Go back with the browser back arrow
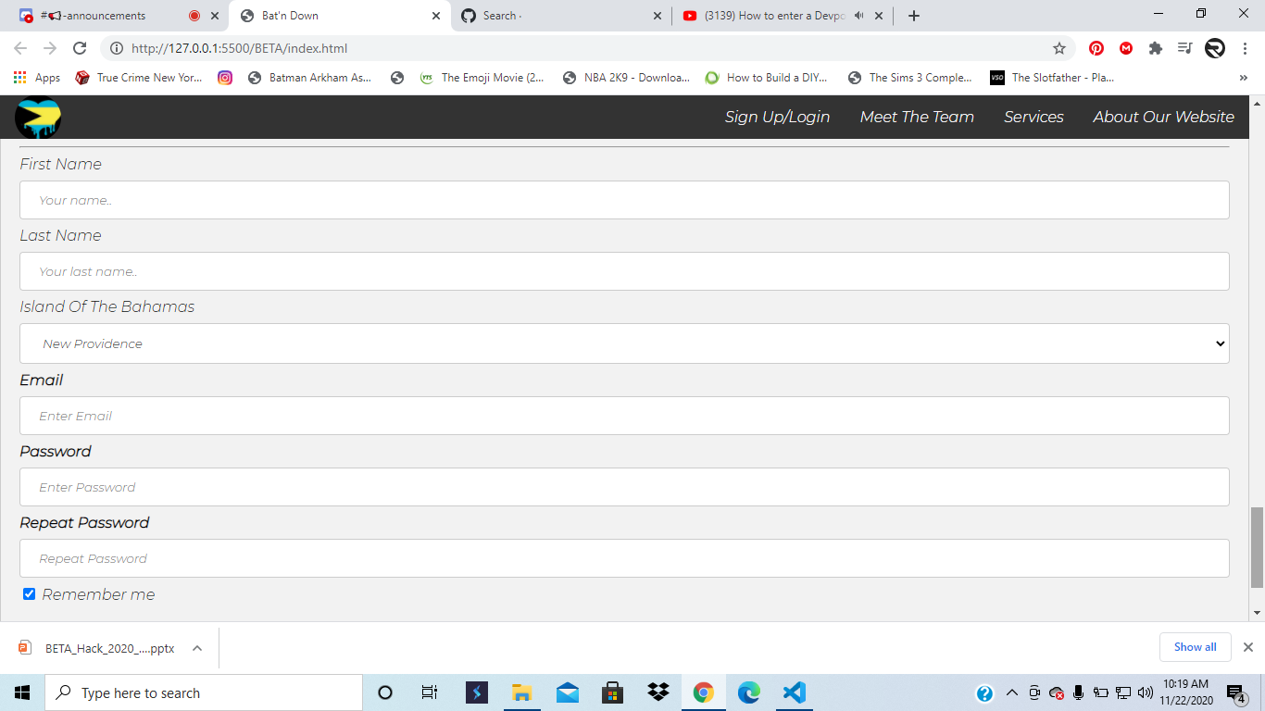 [20, 48]
